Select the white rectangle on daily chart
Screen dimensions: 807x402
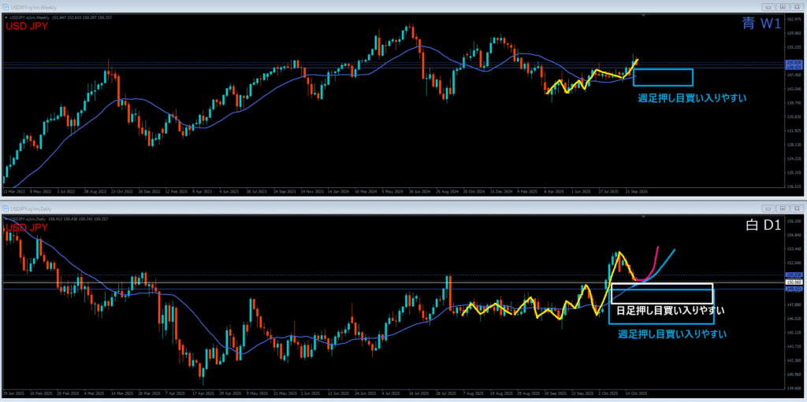[x=662, y=284]
